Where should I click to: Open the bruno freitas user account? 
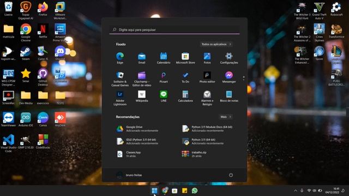(129, 175)
